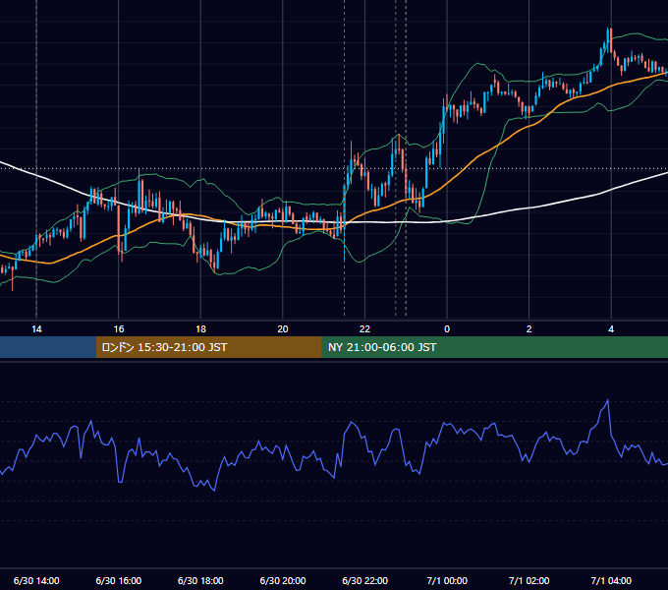Image resolution: width=668 pixels, height=590 pixels.
Task: Click the 18 hour label on upper axis
Action: click(200, 329)
